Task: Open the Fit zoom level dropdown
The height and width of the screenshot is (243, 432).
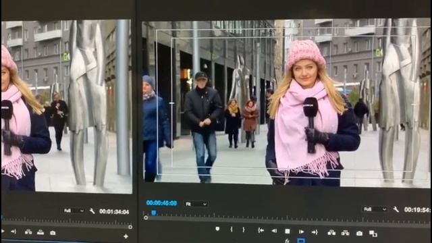Action: [x=196, y=204]
